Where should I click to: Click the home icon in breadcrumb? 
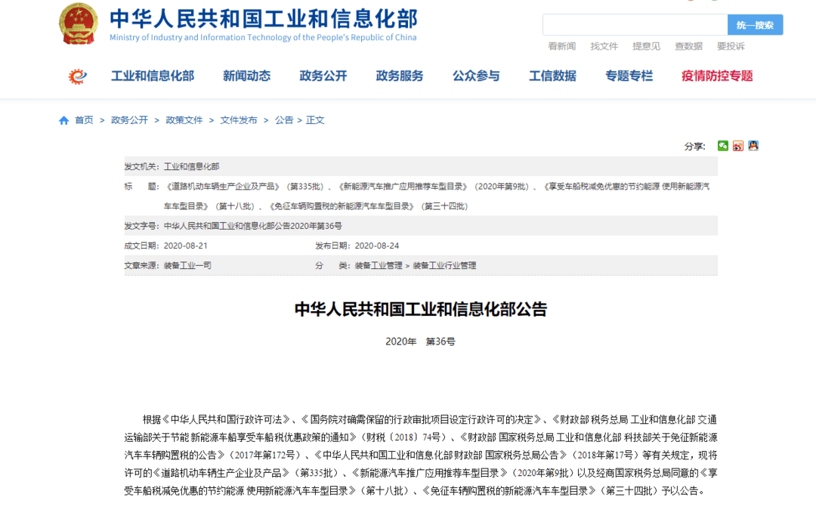[63, 121]
